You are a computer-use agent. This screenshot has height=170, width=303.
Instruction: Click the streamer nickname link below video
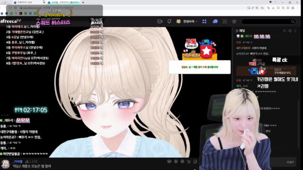[x=18, y=161]
